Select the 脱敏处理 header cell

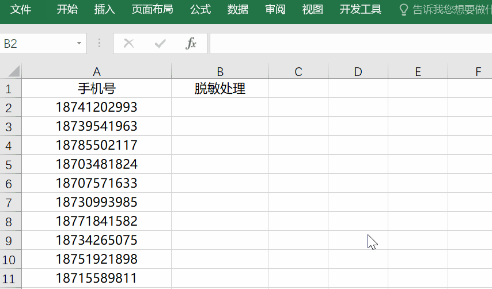(x=220, y=89)
